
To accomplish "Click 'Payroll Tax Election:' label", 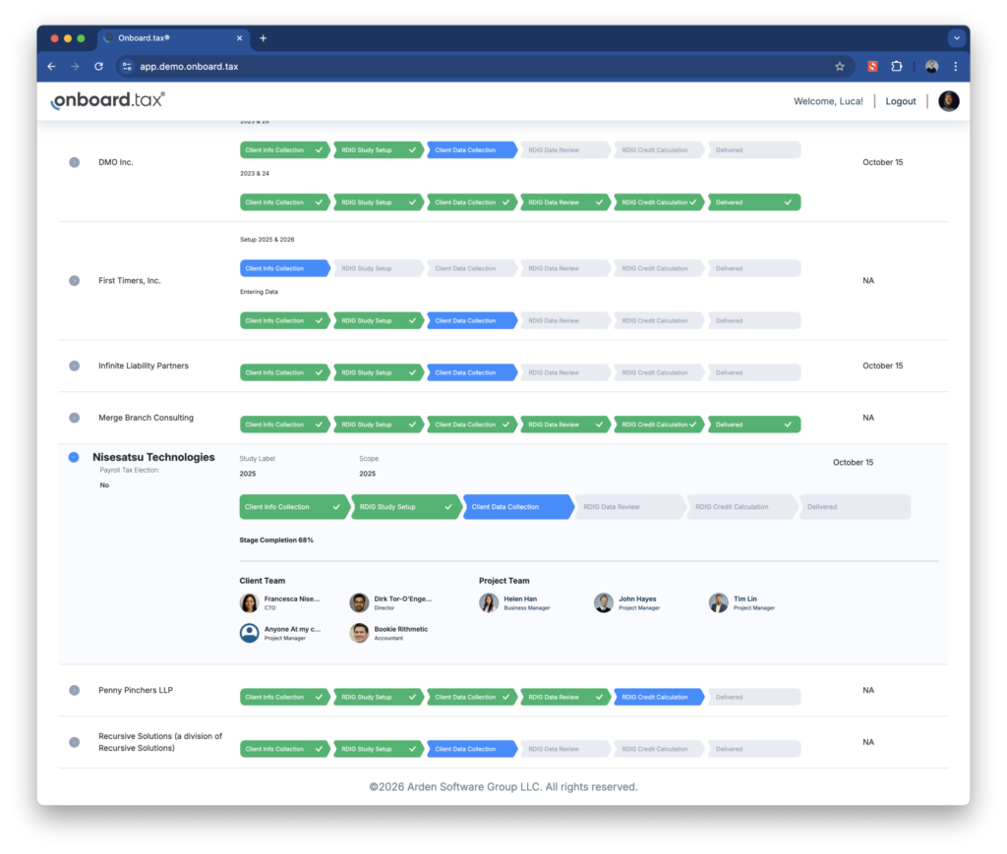I will coord(130,471).
